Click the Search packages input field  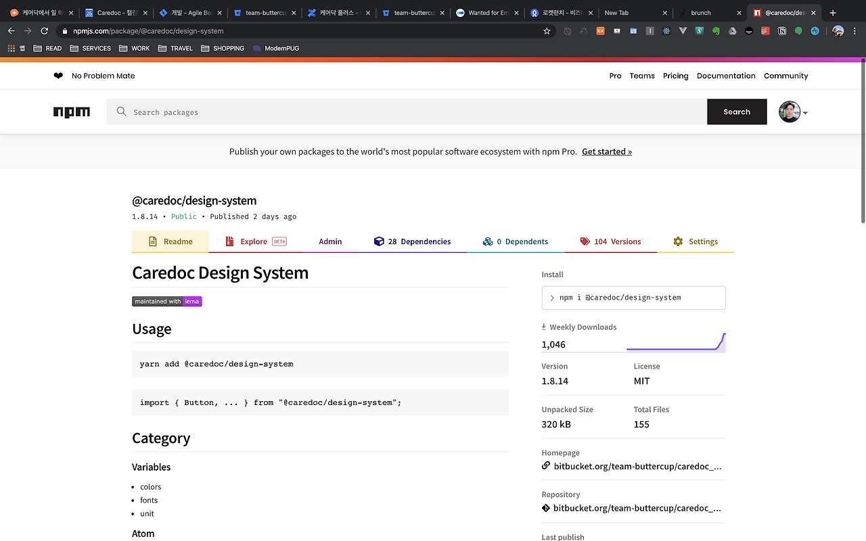(406, 112)
